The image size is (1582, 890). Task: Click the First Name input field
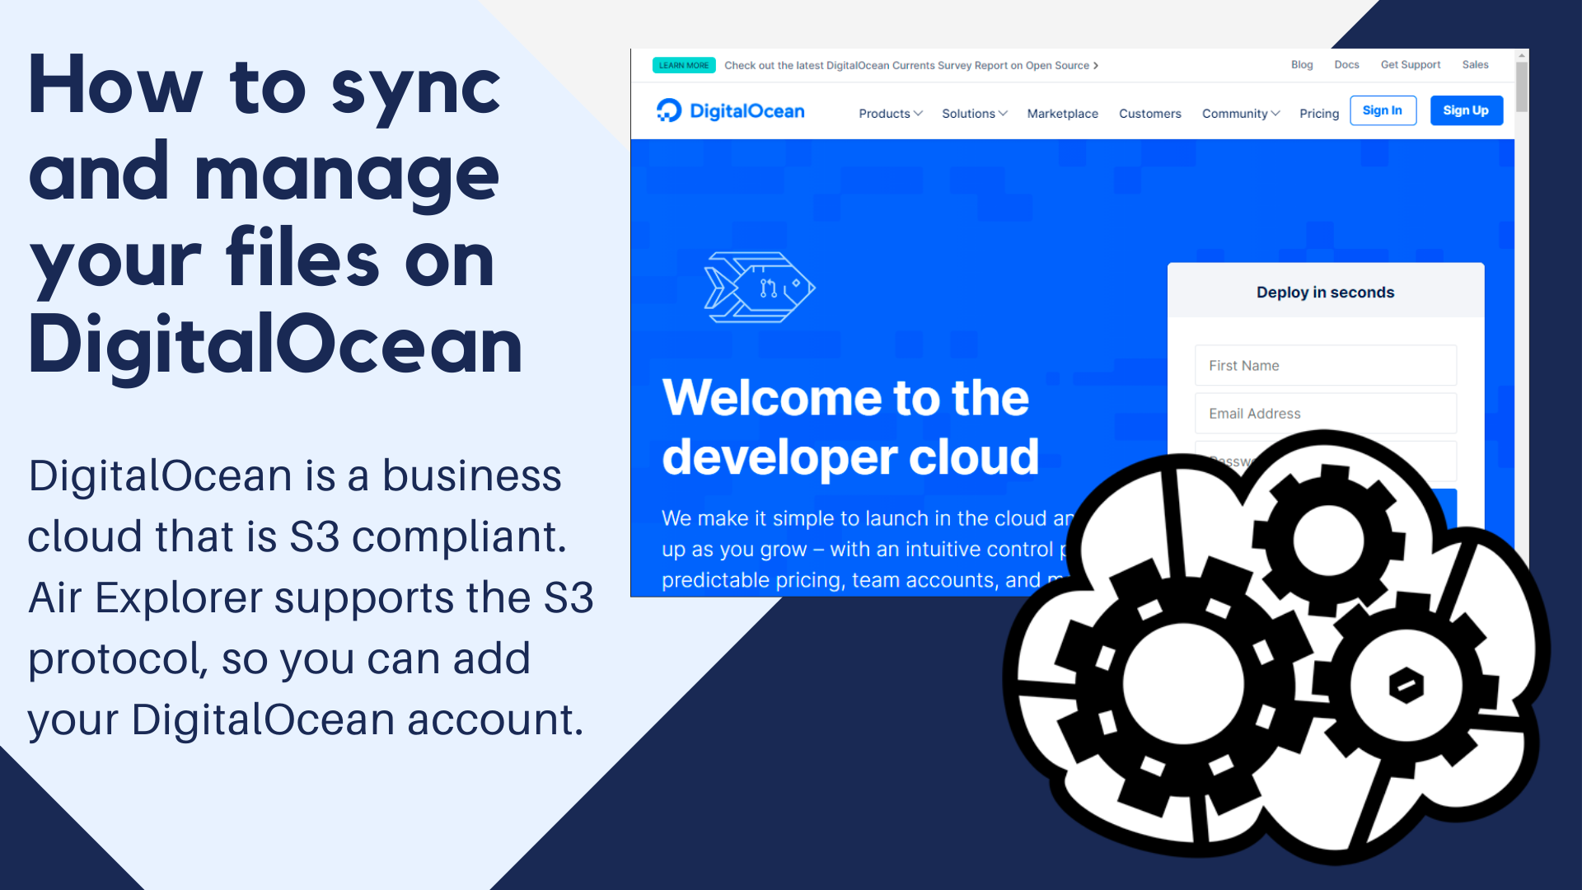[1325, 365]
